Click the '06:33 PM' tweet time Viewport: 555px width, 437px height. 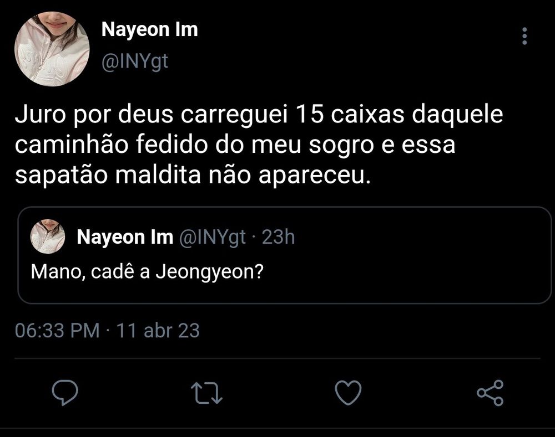[57, 331]
